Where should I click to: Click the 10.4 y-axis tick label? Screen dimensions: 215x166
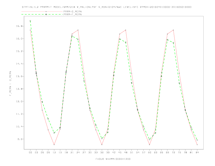pyautogui.click(x=19, y=127)
